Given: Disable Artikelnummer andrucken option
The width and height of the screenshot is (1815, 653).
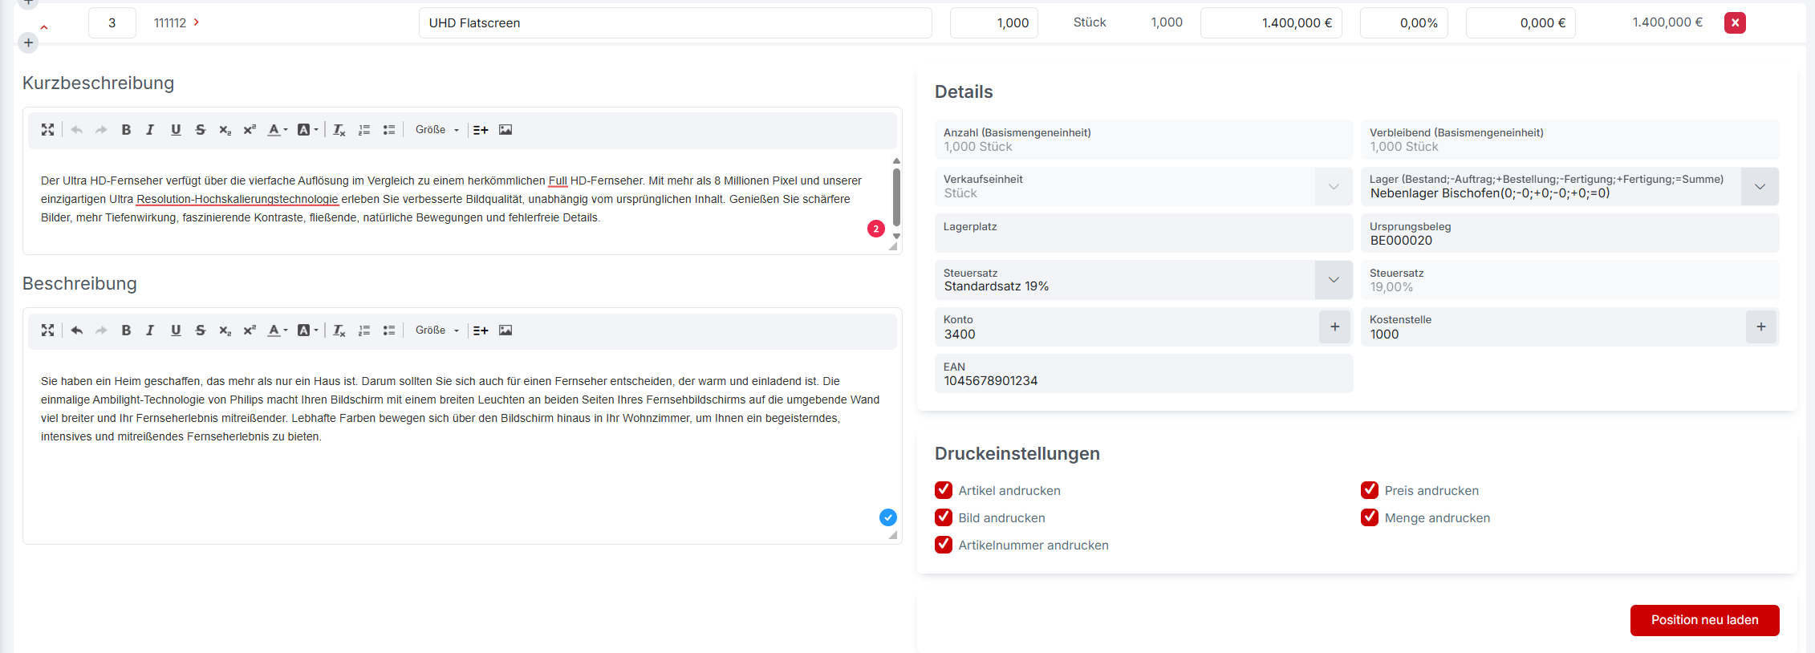Looking at the screenshot, I should [x=944, y=545].
